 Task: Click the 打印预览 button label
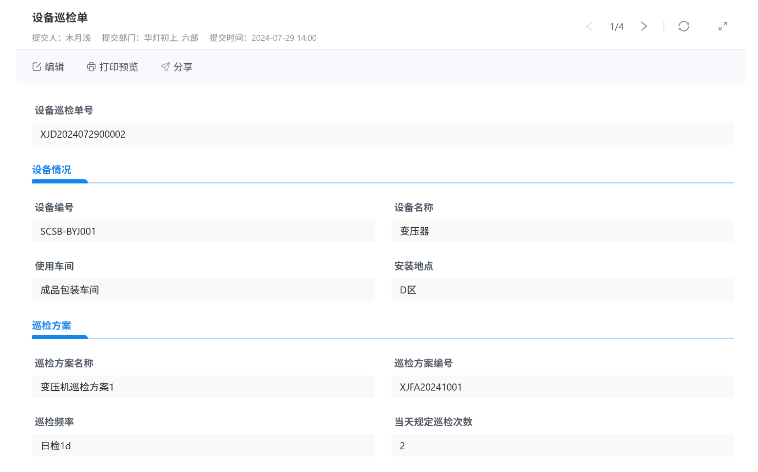pos(118,67)
